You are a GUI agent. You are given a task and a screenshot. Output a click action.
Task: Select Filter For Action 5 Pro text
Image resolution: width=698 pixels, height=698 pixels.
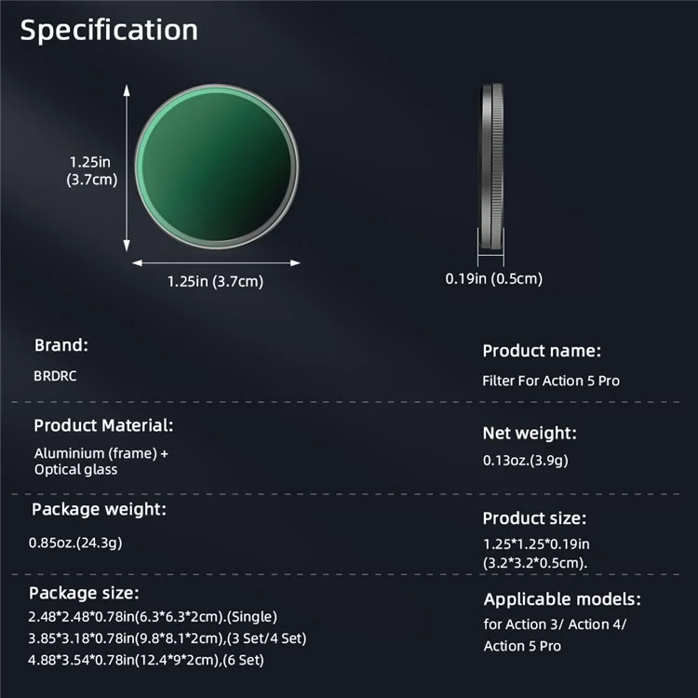coord(551,381)
